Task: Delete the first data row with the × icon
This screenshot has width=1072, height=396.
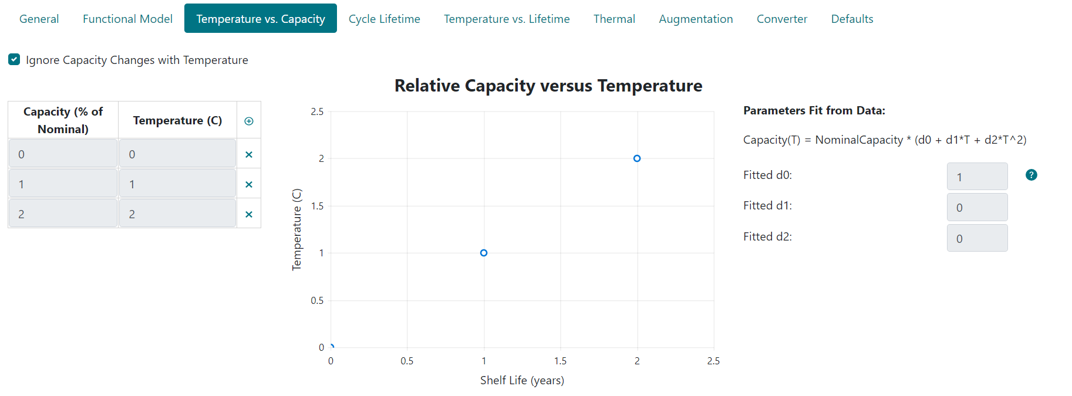Action: (248, 153)
